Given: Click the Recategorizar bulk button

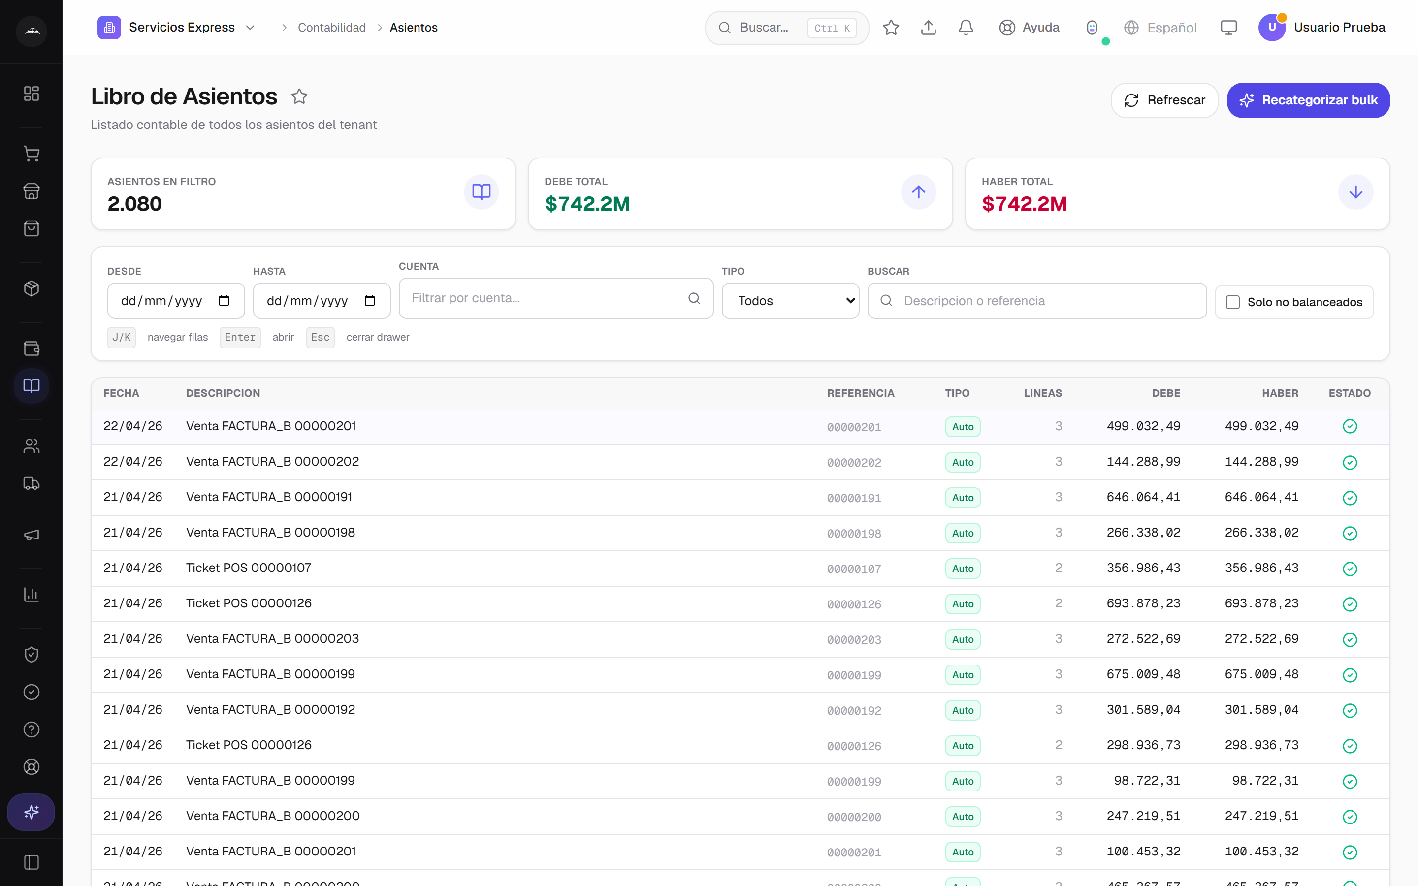Looking at the screenshot, I should 1308,100.
